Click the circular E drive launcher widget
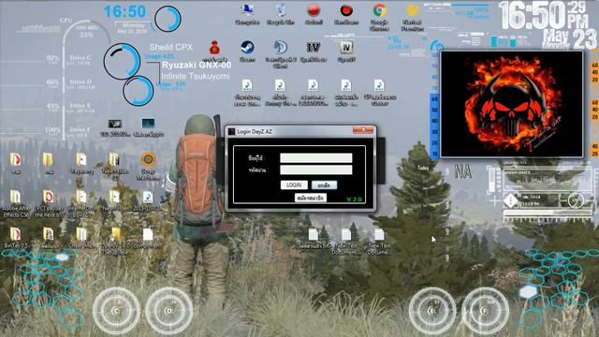 pos(432,311)
